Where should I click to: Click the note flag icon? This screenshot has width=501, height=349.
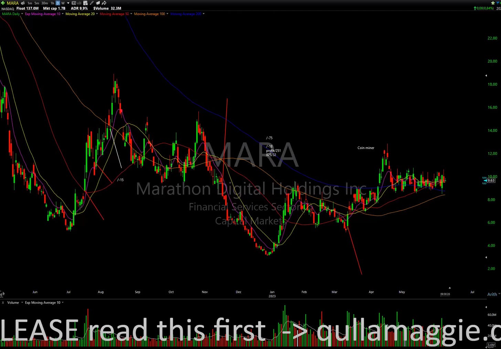(x=98, y=3)
